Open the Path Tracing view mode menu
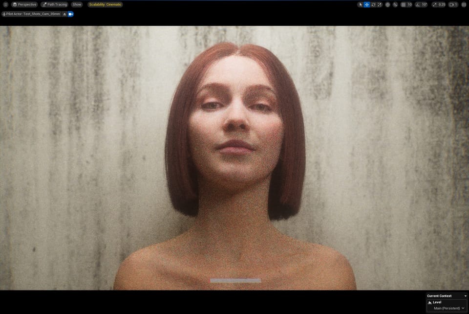Screen dimensions: 469x314 pos(54,4)
